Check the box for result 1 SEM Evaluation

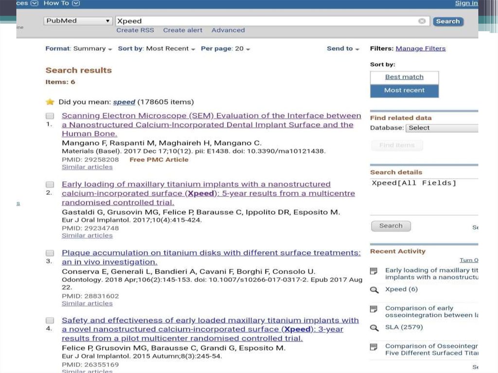click(50, 116)
